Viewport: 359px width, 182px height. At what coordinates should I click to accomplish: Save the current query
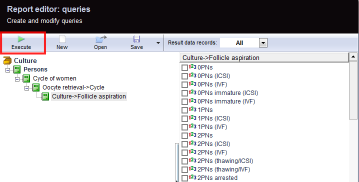point(136,43)
